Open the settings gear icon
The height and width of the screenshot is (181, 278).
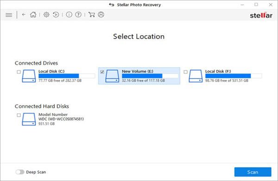(x=46, y=14)
